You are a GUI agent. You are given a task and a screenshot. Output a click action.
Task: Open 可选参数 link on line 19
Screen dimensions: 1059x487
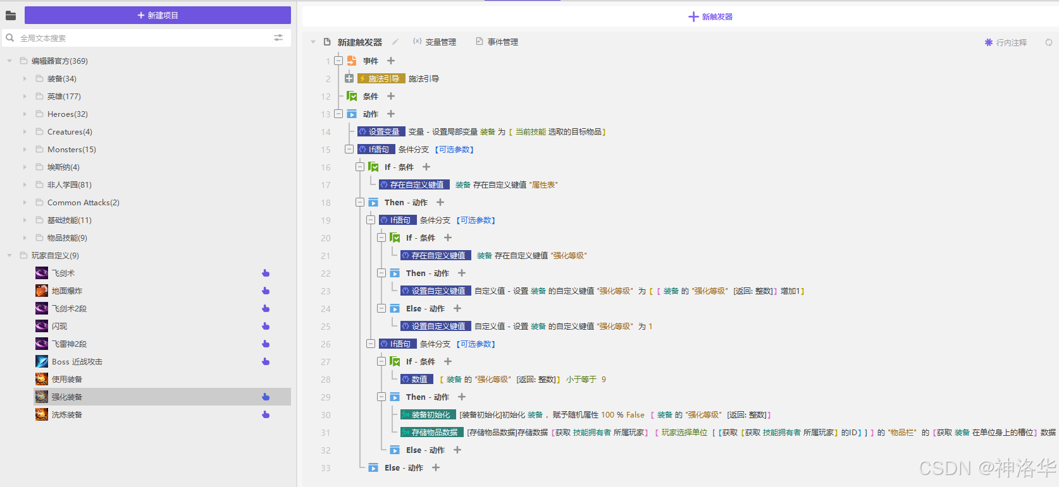point(476,220)
